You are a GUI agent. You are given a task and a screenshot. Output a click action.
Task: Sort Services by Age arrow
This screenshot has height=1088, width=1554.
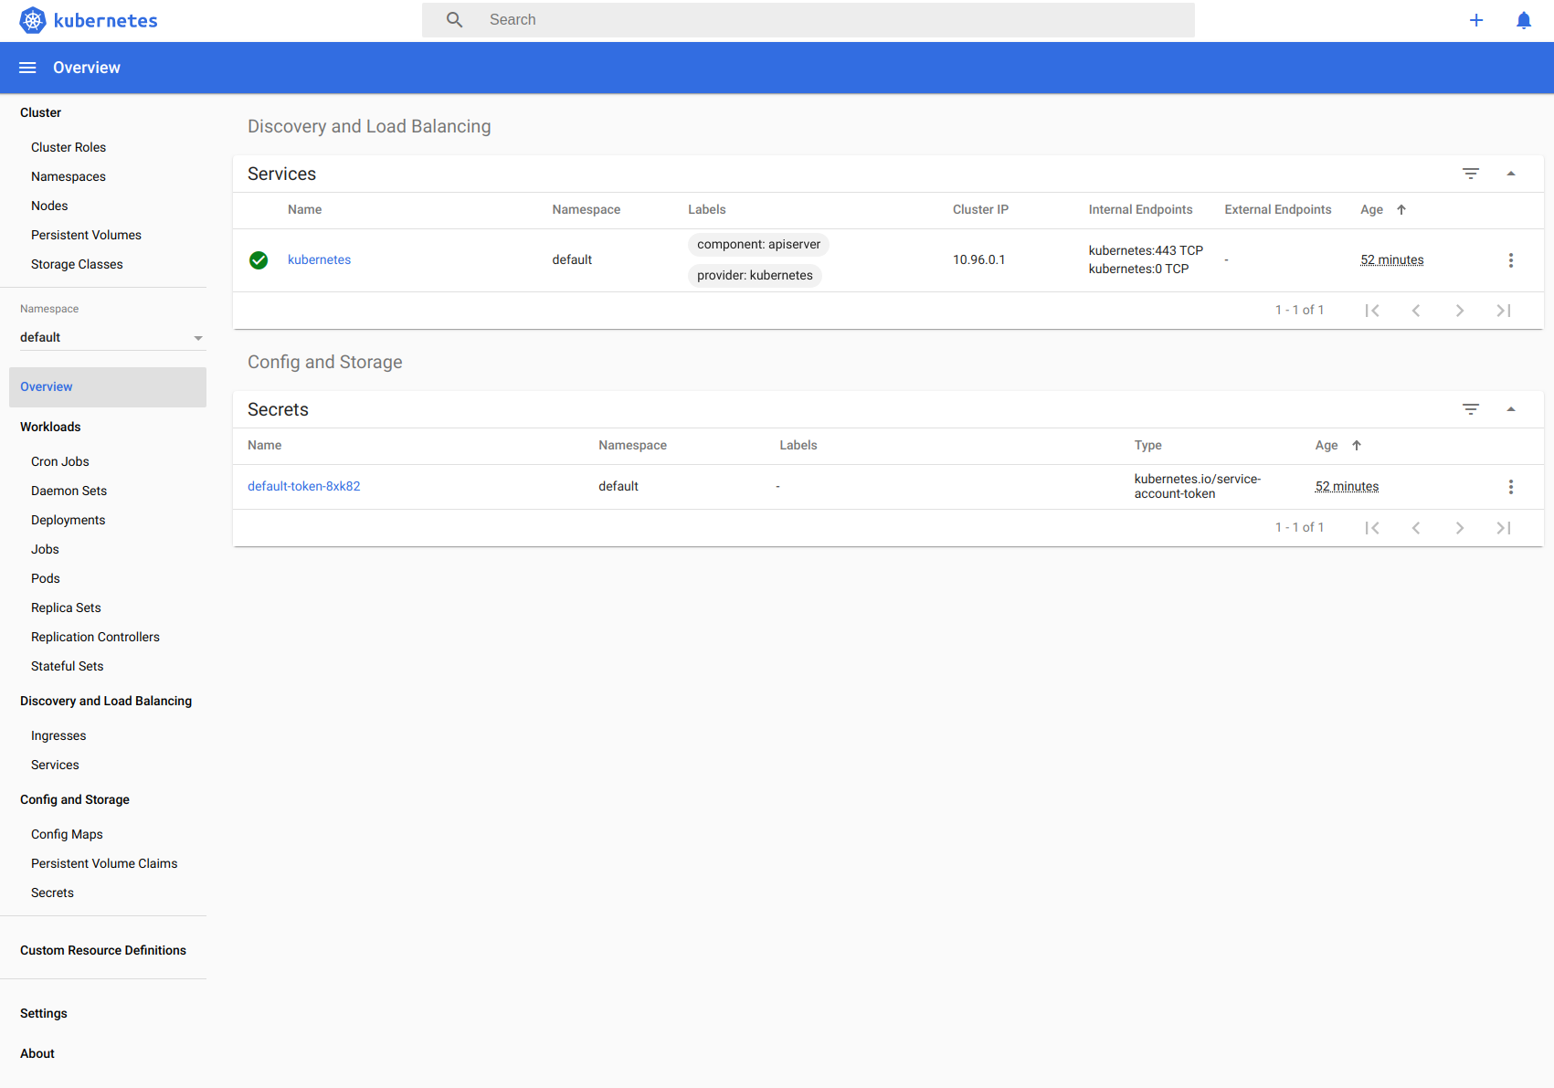pyautogui.click(x=1401, y=210)
